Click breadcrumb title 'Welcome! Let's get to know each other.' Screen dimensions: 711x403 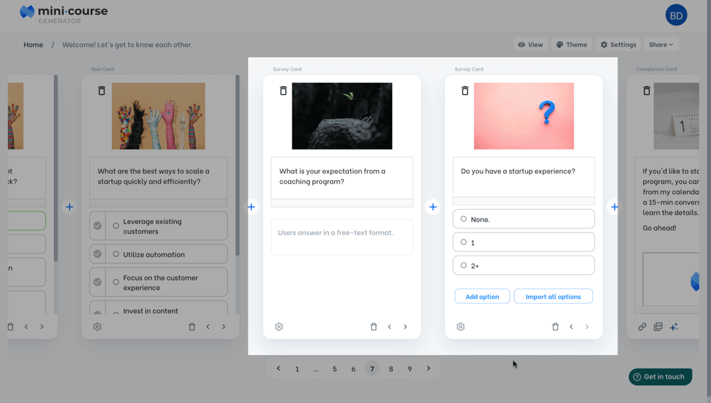[128, 44]
